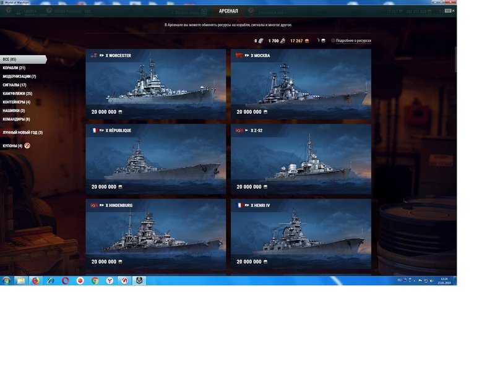The image size is (495, 371).
Task: Open the КОРАБЛИ (21) category
Action: click(x=14, y=68)
